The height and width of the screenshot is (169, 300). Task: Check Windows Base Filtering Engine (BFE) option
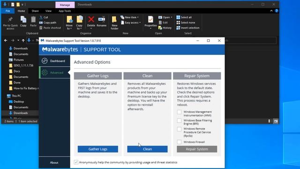coord(179,121)
